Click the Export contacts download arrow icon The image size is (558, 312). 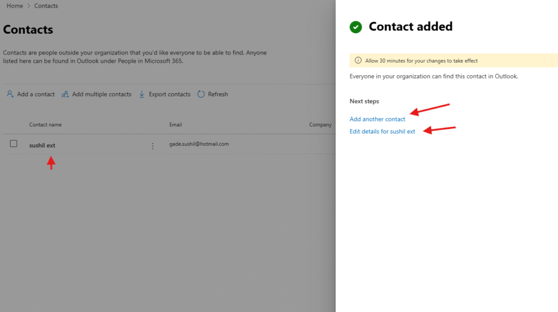pyautogui.click(x=142, y=94)
